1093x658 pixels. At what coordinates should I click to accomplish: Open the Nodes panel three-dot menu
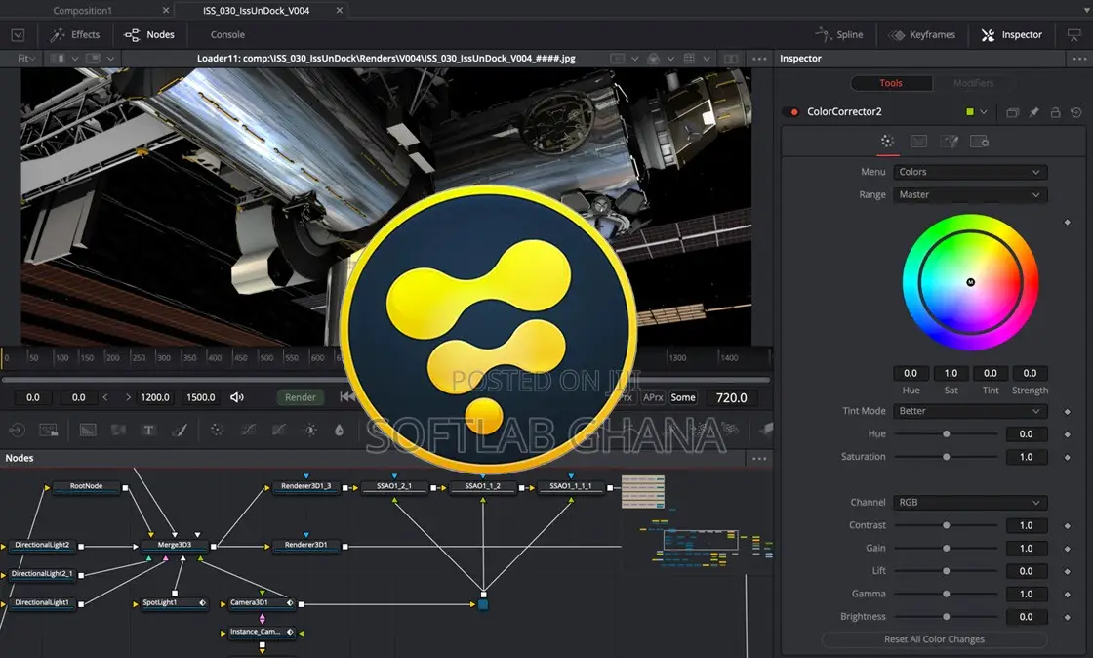tap(759, 459)
